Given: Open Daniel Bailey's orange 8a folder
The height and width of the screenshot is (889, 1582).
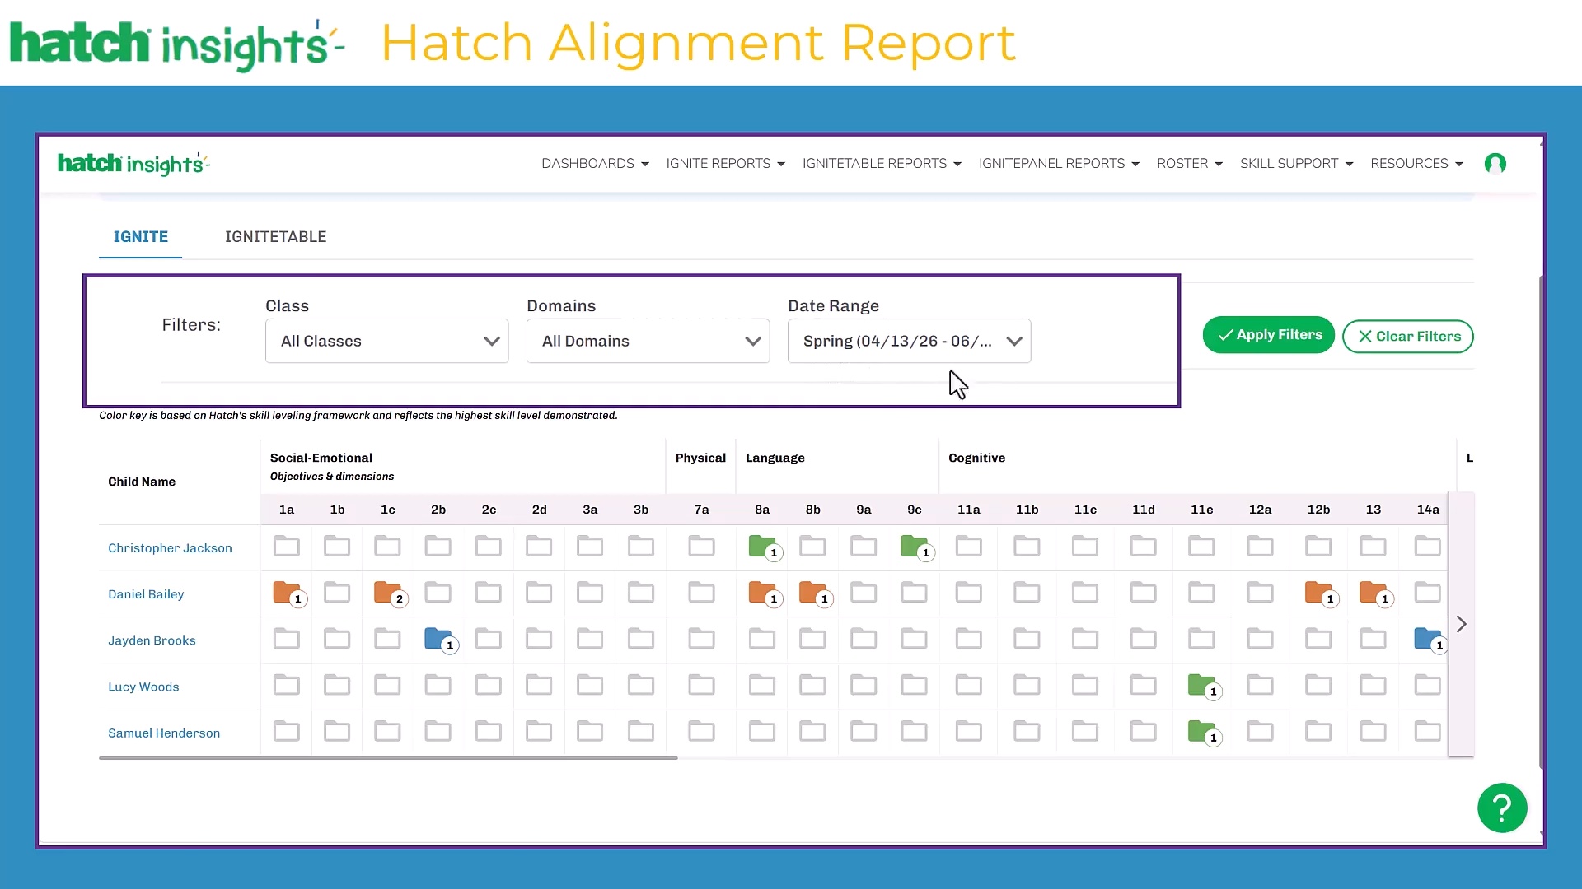Looking at the screenshot, I should [x=763, y=593].
